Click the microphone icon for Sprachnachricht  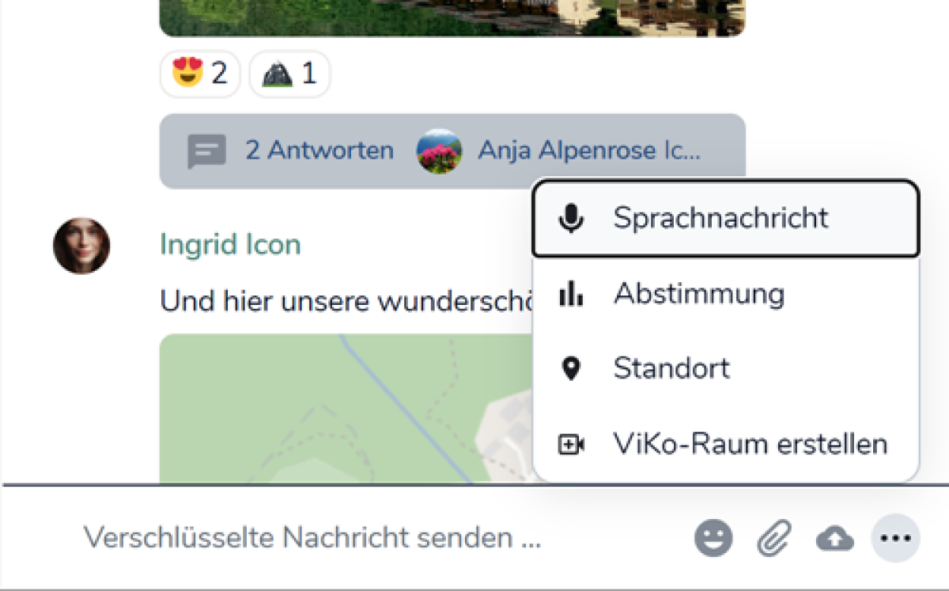point(570,219)
